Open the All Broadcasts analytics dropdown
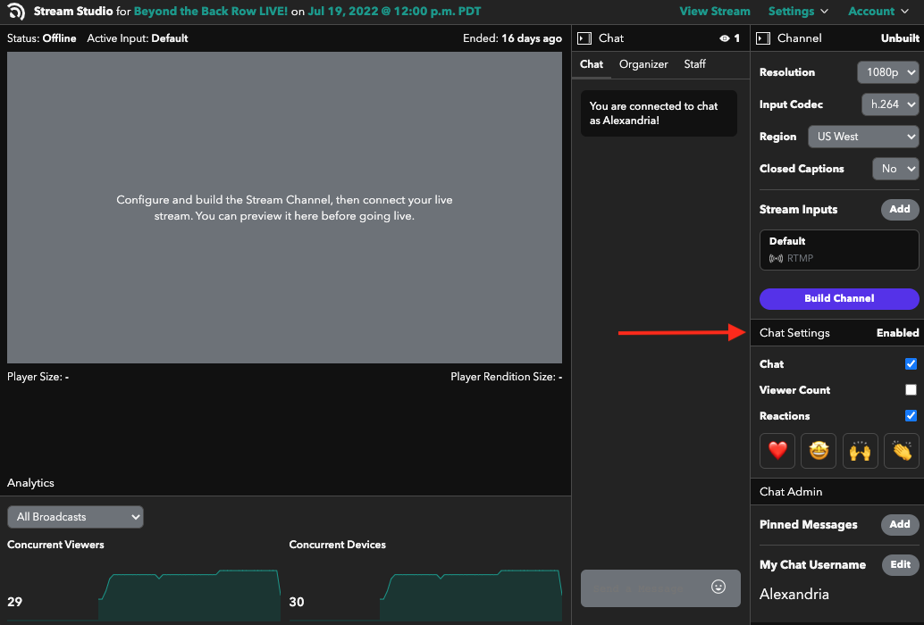 tap(75, 517)
